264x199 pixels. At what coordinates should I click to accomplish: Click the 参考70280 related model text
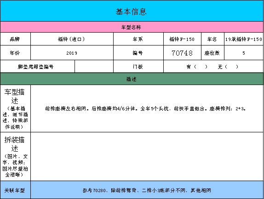[147, 190]
